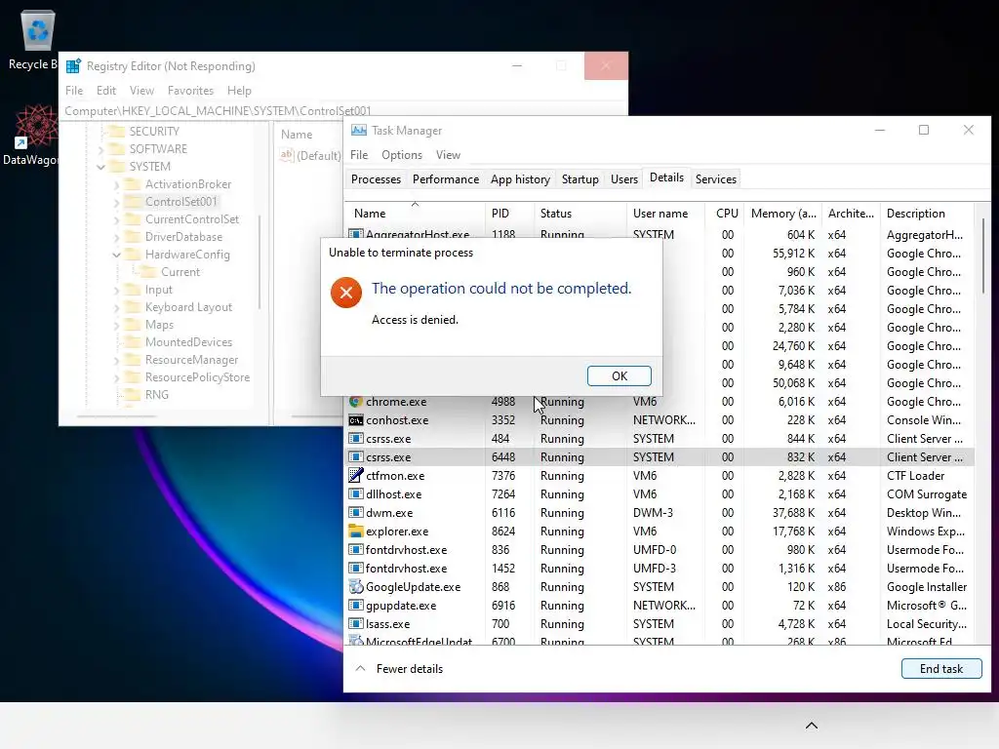Click the AggregatorHost.exe process icon
Image resolution: width=999 pixels, height=749 pixels.
click(x=355, y=234)
